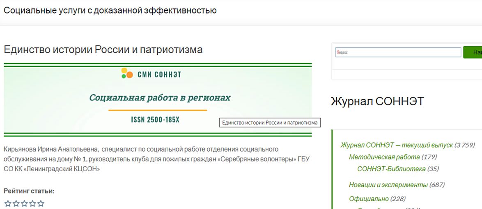Click the fifth rating star

[x=40, y=203]
